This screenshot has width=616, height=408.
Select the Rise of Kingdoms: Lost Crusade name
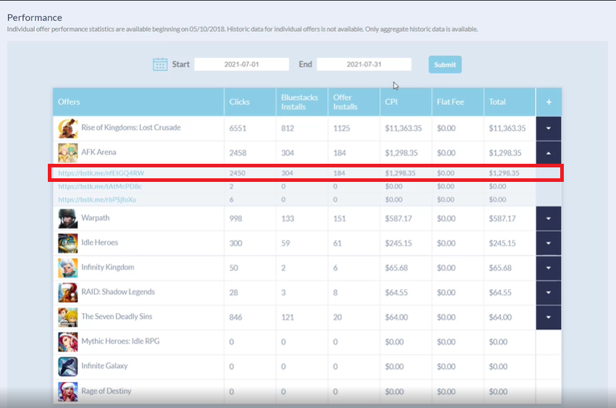[131, 128]
